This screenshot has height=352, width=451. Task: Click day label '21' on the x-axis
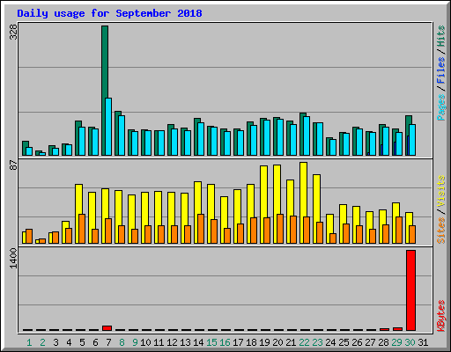click(x=291, y=342)
